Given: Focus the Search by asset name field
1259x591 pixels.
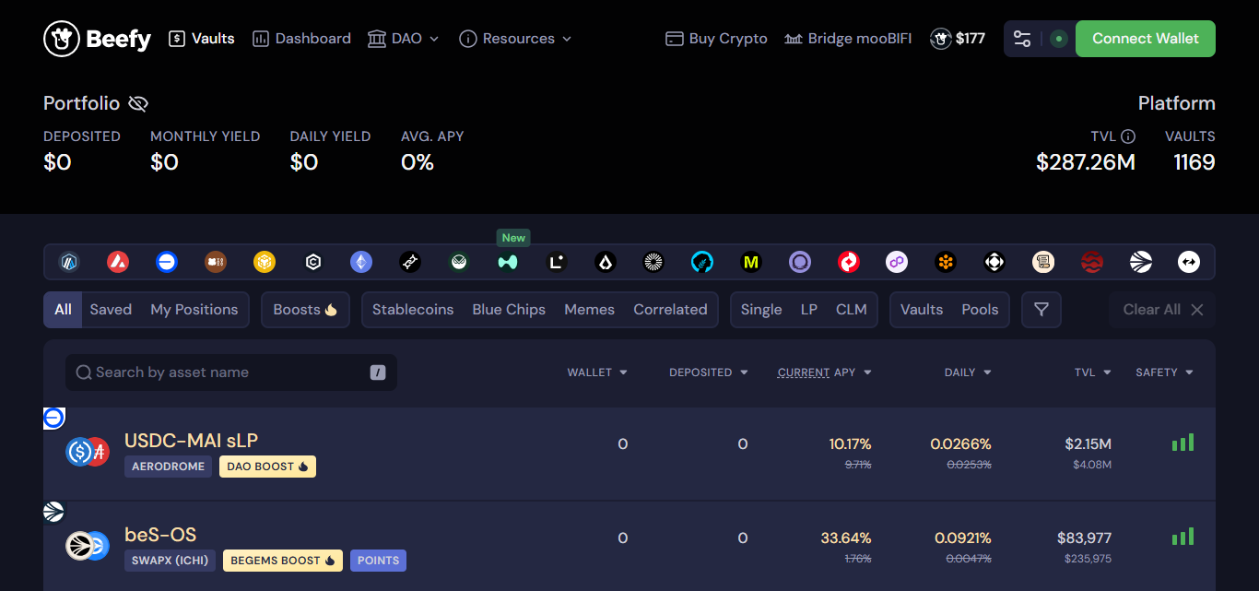Looking at the screenshot, I should coord(231,372).
